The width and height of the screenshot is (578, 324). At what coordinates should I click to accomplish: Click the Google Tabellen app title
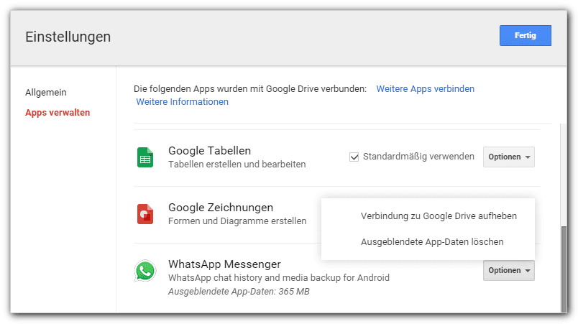pyautogui.click(x=209, y=151)
